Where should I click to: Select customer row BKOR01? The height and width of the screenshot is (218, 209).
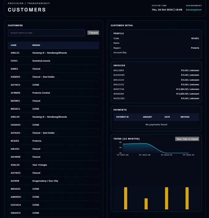[x=54, y=101]
